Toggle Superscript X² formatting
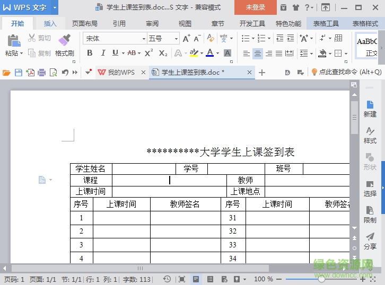 pyautogui.click(x=149, y=53)
